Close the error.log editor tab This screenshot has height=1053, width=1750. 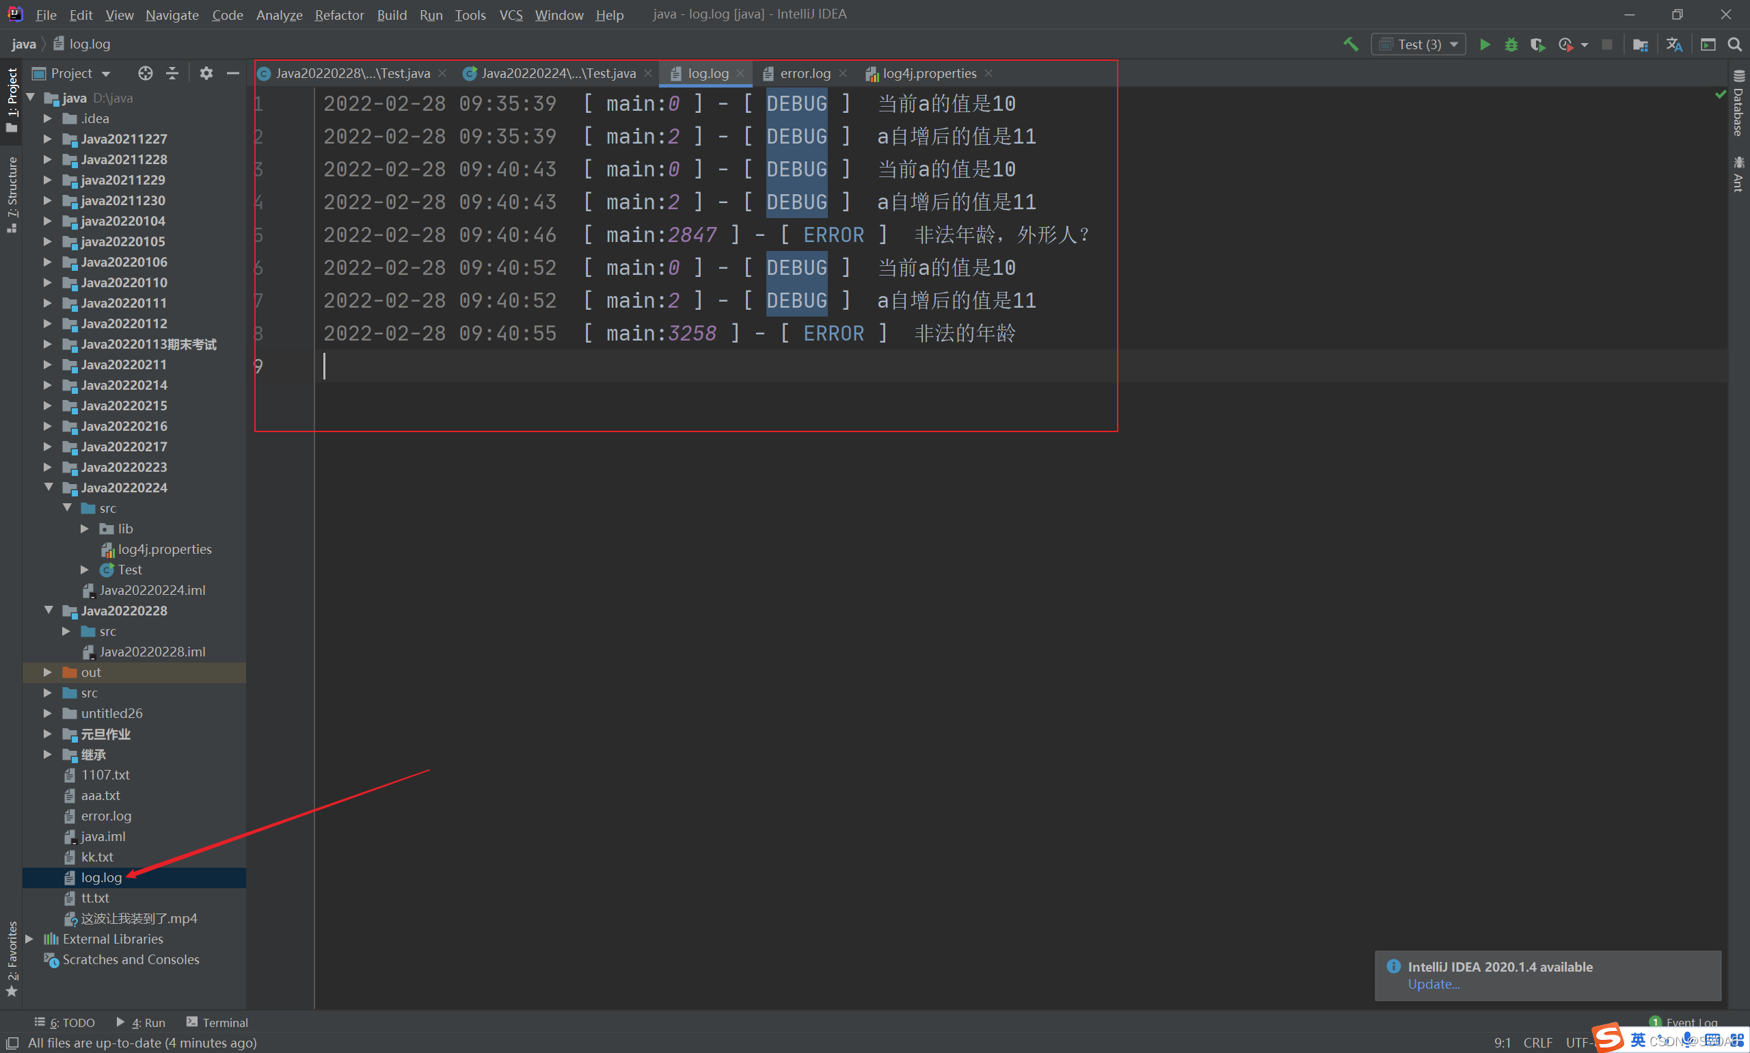843,73
